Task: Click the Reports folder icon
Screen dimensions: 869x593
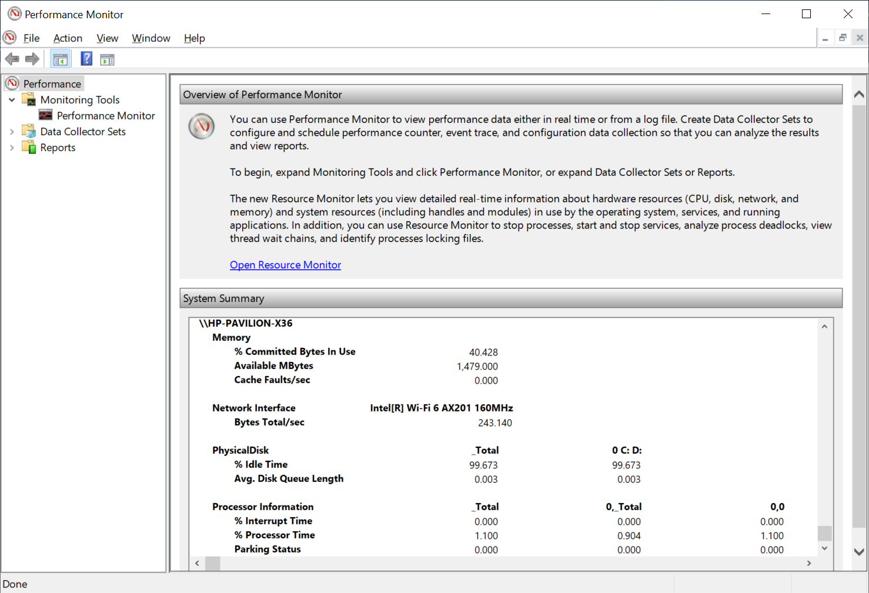Action: point(29,147)
